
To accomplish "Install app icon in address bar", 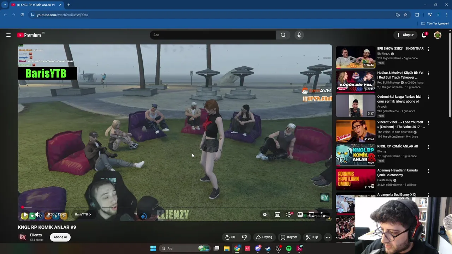I will 398,15.
